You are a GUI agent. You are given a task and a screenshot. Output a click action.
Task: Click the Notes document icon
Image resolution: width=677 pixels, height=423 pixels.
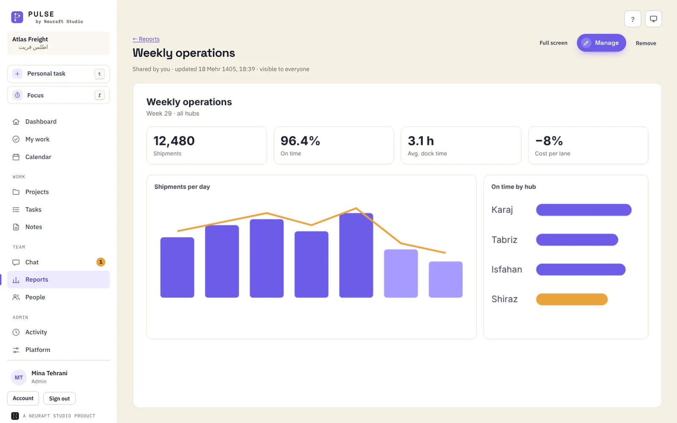[16, 227]
